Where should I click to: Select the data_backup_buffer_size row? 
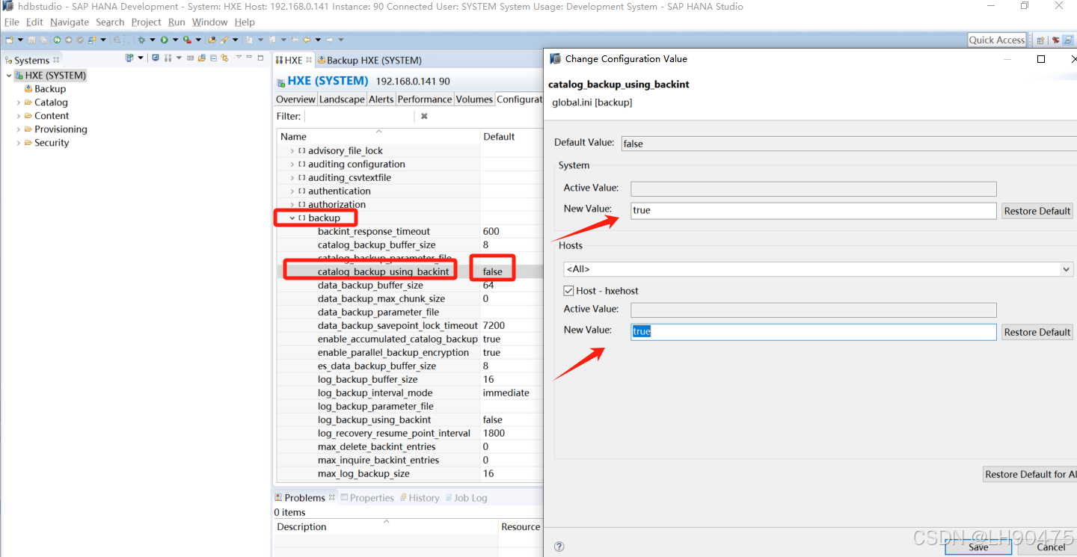[409, 285]
